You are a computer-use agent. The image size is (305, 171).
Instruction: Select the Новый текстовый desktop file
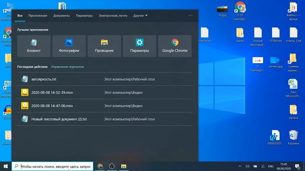[x=258, y=37]
